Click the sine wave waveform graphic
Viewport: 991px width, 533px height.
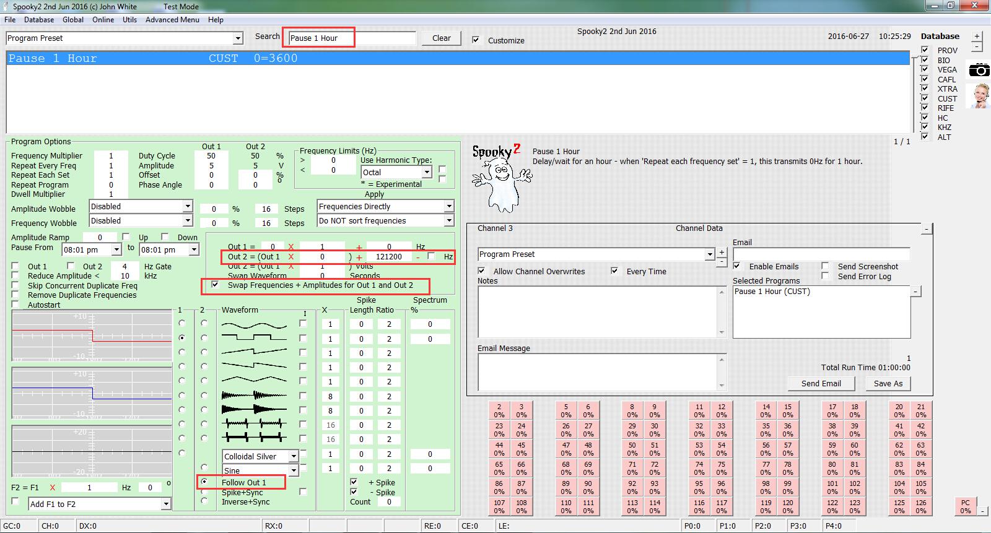(254, 324)
